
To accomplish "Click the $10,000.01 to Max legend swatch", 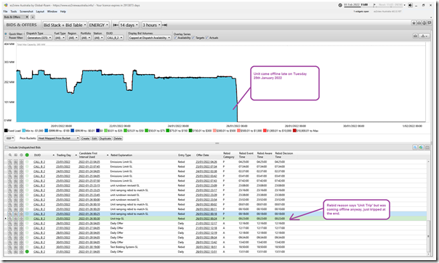I will (x=294, y=131).
